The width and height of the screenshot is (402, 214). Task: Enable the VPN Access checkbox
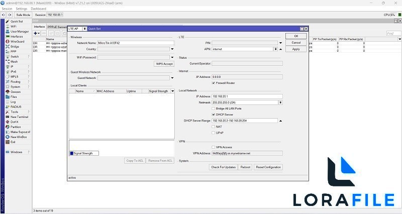tap(213, 147)
